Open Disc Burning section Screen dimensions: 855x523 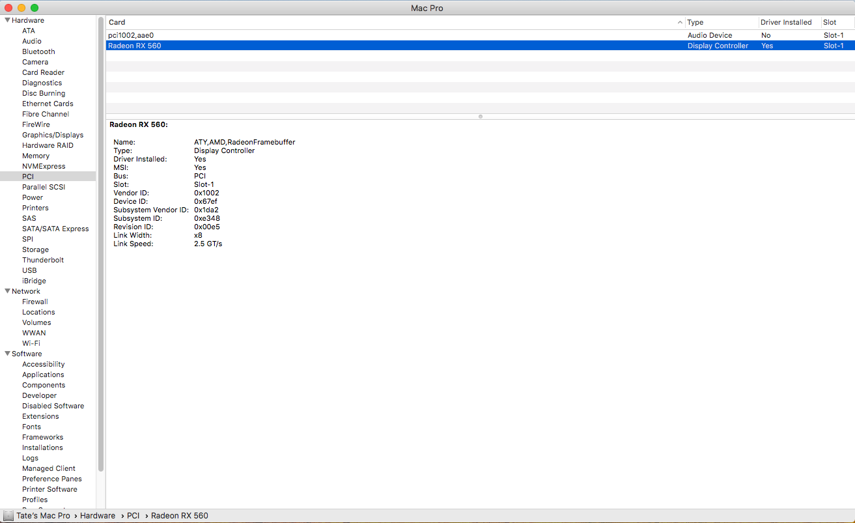point(44,93)
